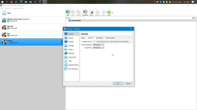The width and height of the screenshot is (197, 110).
Task: Sort snapshots by the Name column header
Action: [68, 18]
